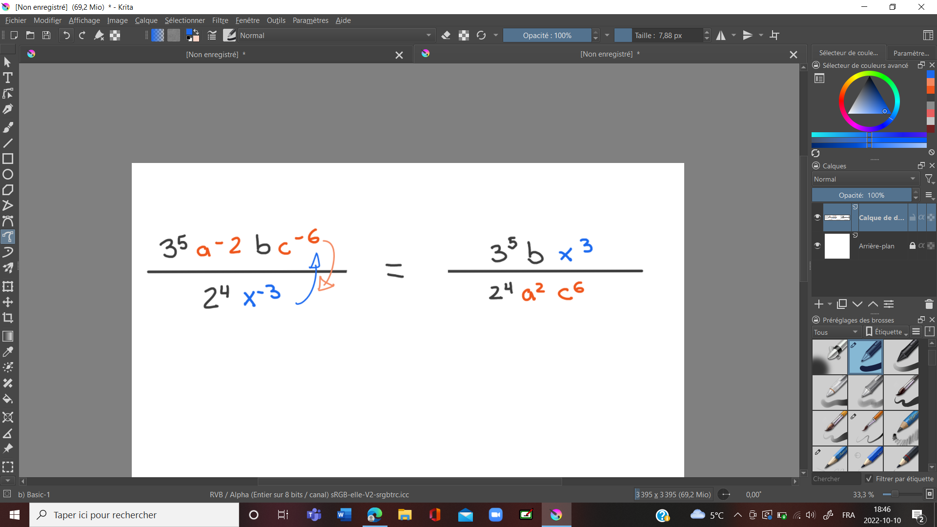Open the layer blending mode dropdown
The image size is (937, 527).
tap(865, 179)
